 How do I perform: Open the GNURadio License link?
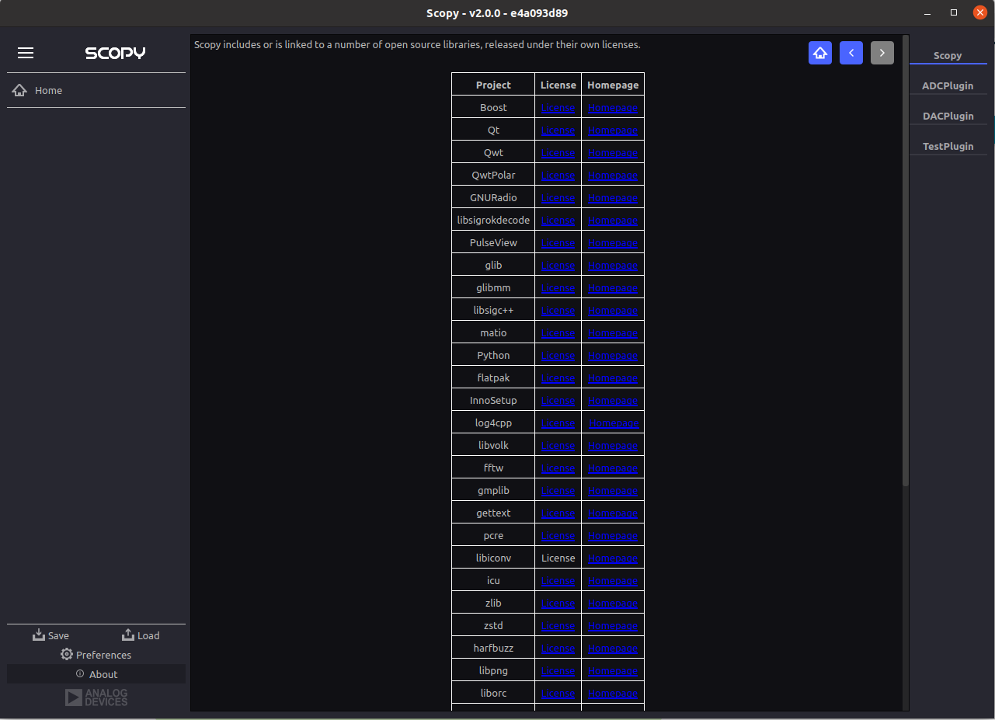[x=558, y=198]
